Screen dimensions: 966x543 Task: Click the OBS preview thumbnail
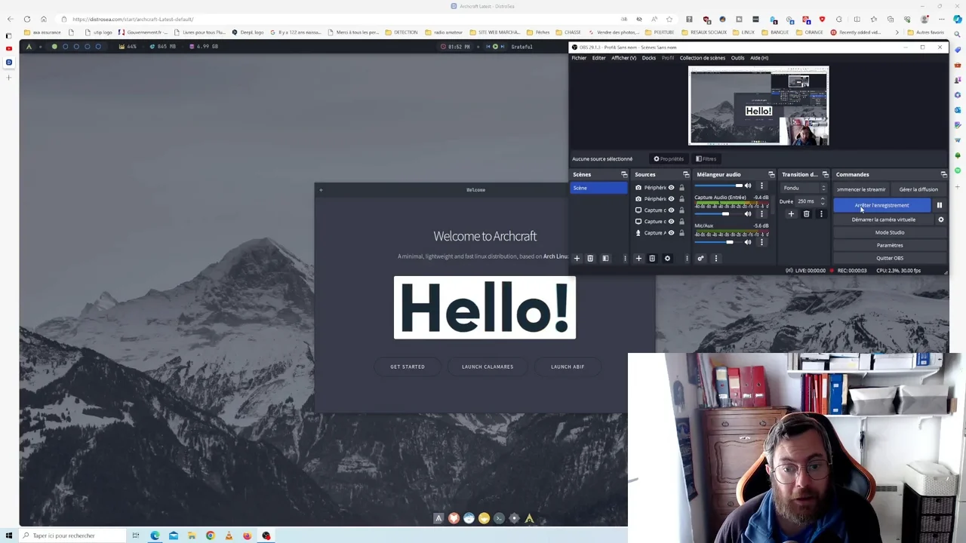(758, 106)
